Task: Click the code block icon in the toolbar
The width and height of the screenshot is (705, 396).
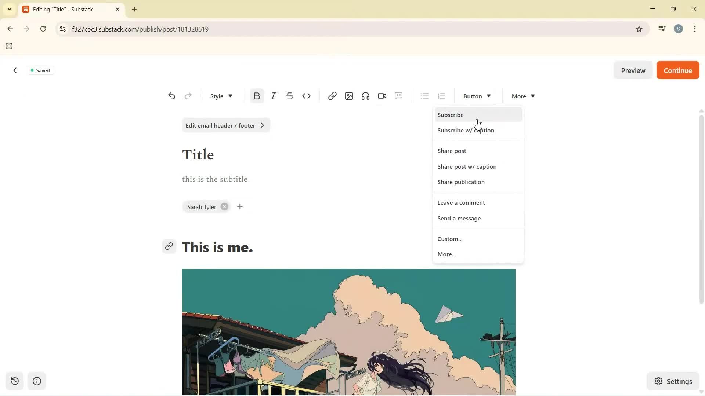Action: coord(307,96)
